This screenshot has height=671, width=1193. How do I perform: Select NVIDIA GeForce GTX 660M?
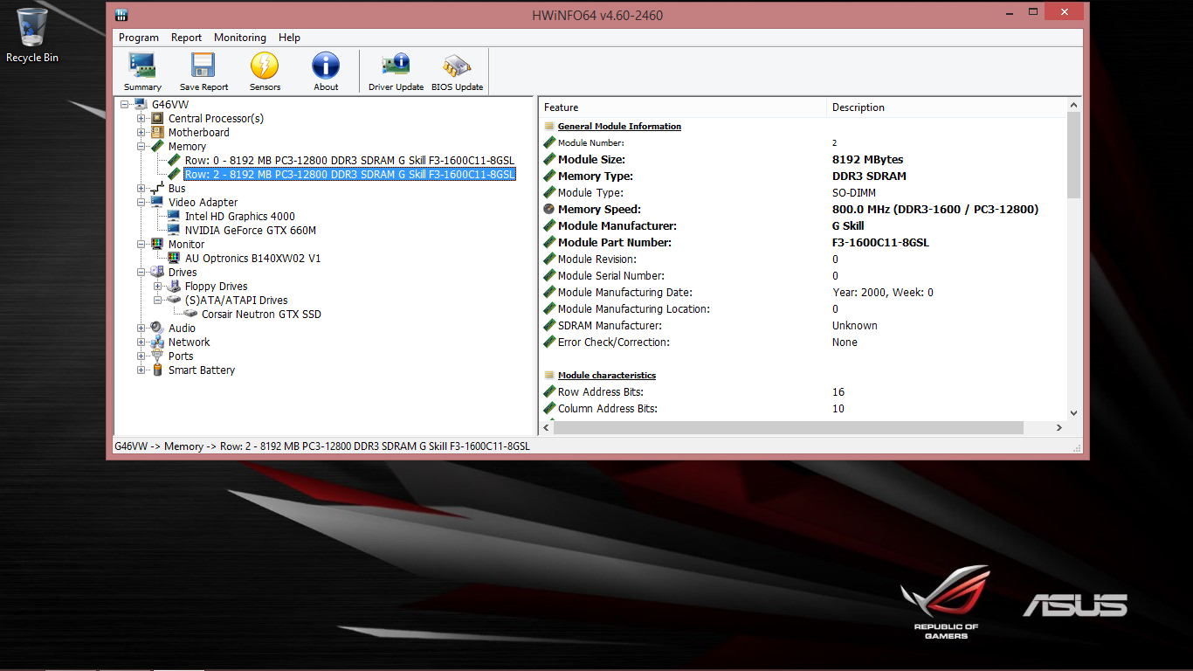251,230
